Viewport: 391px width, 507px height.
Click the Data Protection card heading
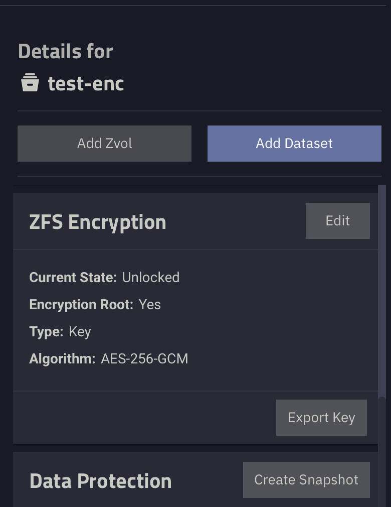click(x=100, y=481)
